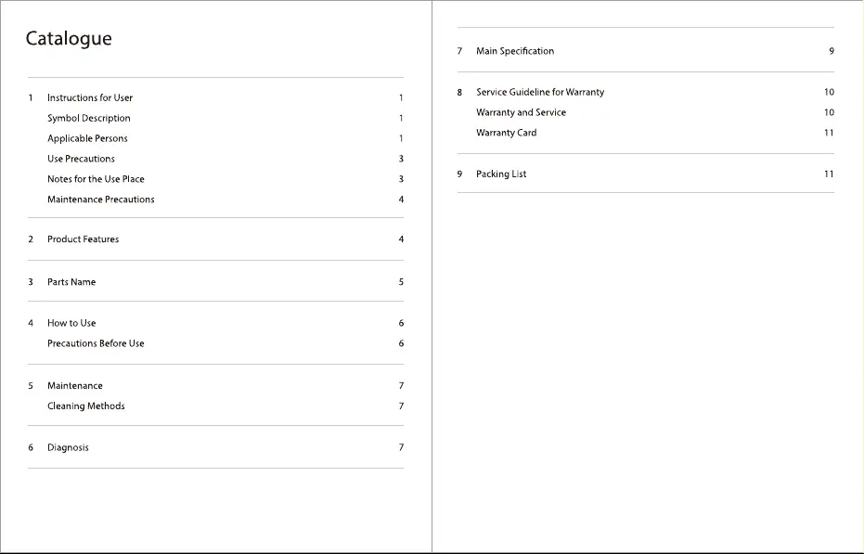Go to How to Use chapter
The height and width of the screenshot is (554, 864).
[x=71, y=323]
